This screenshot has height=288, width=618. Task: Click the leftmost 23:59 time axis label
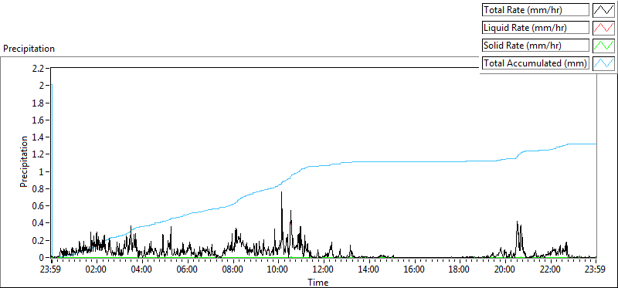point(51,270)
